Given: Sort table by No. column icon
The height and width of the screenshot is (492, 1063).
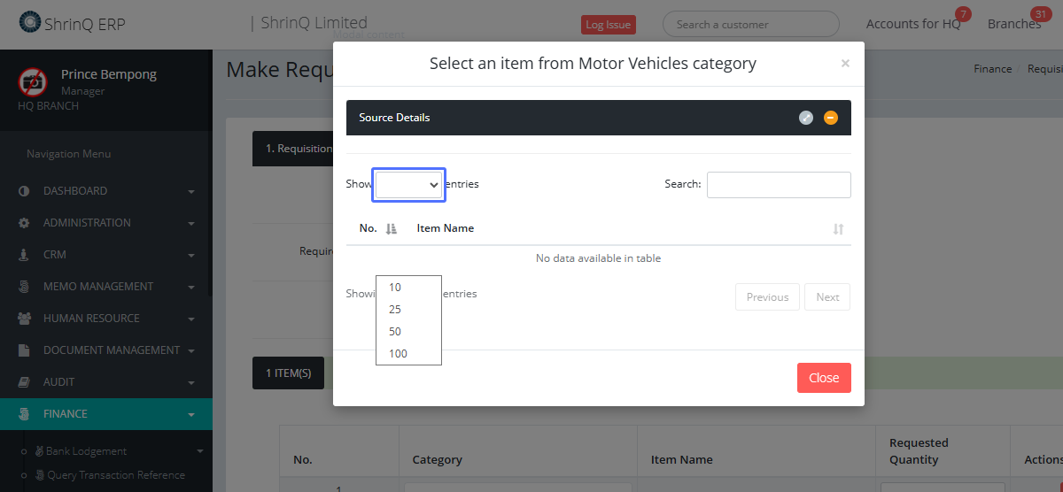Looking at the screenshot, I should coord(392,228).
